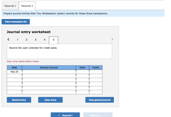171x117 pixels.
Task: Open journal entry worksheet number 3
Action: 35,40
